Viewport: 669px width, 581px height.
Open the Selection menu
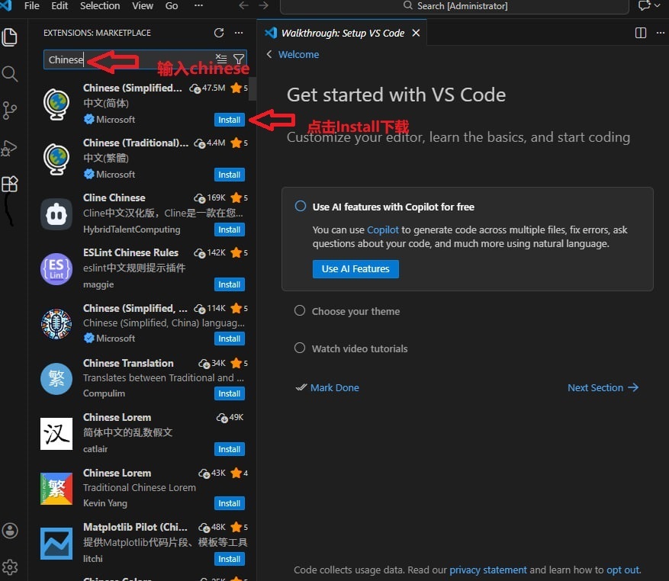pos(100,6)
